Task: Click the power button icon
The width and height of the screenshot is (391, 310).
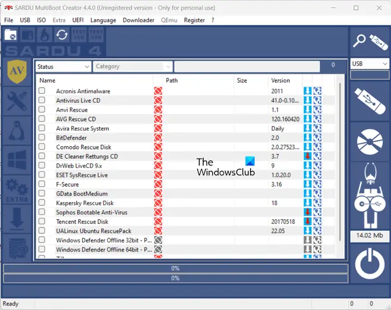Action: (x=370, y=264)
